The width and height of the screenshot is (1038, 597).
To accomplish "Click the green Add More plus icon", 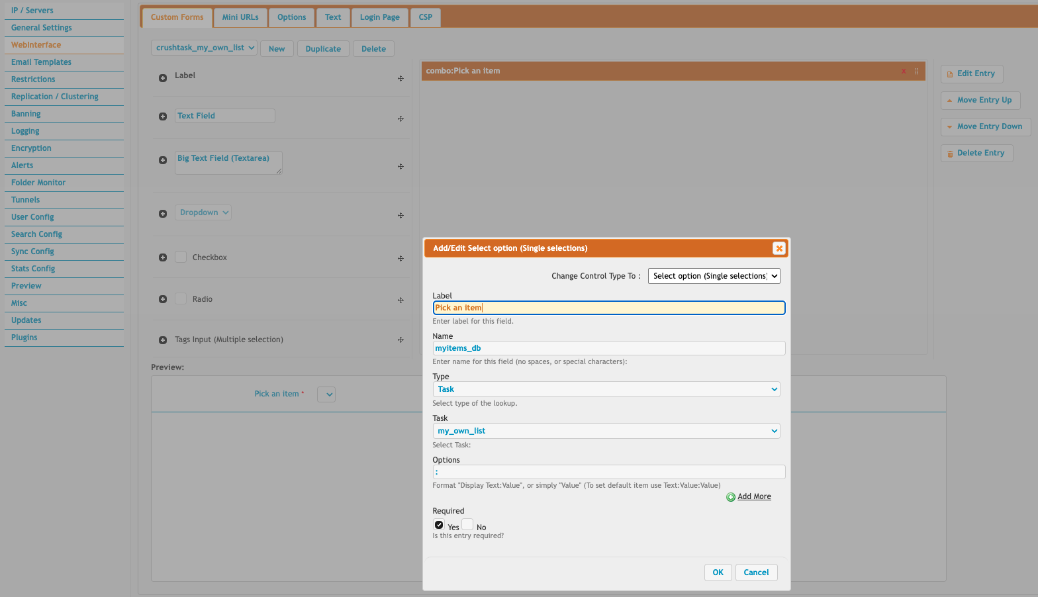I will [x=730, y=497].
